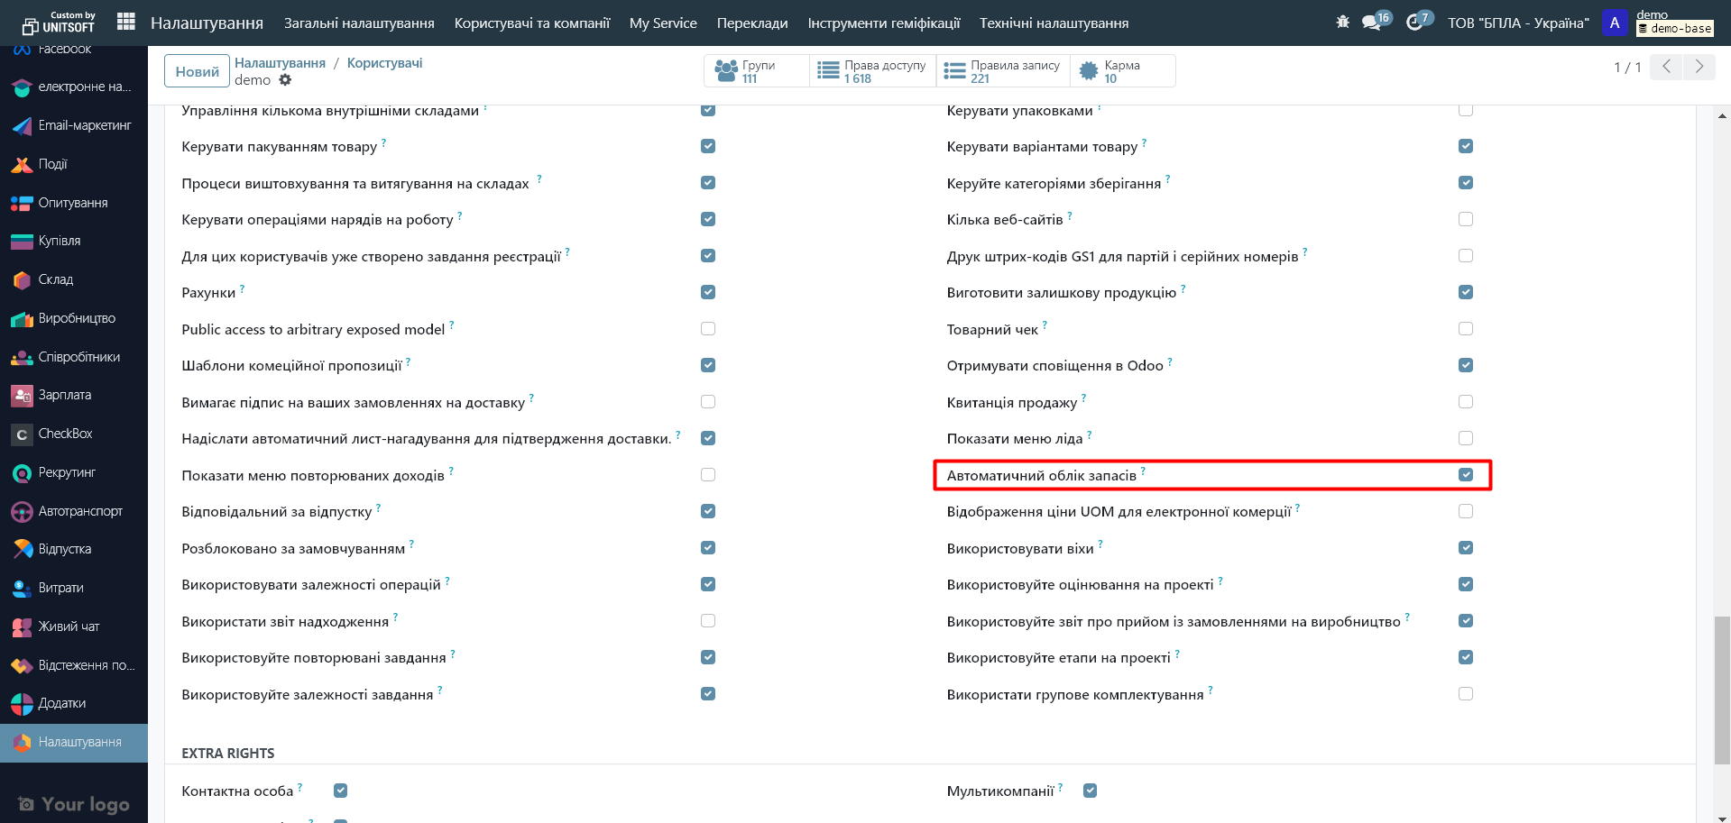The image size is (1731, 823).
Task: Open the conversations chat icon
Action: (1372, 23)
